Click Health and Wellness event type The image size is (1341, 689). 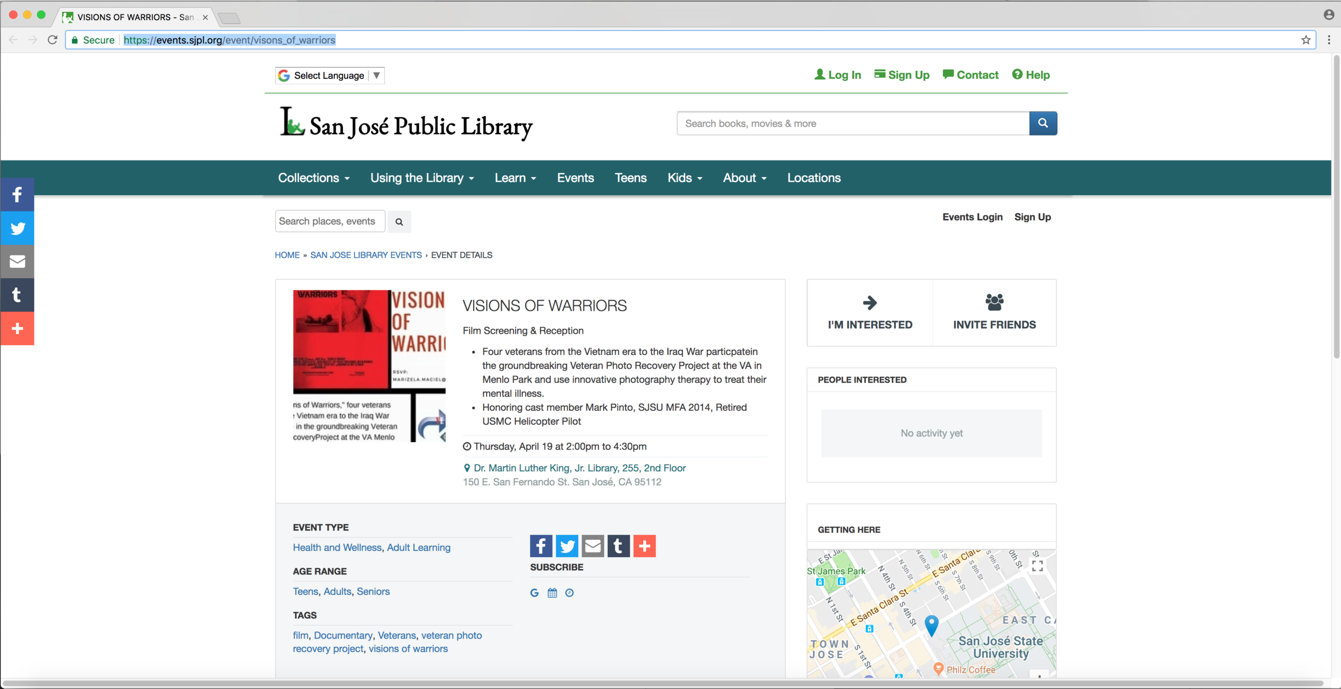click(x=337, y=548)
